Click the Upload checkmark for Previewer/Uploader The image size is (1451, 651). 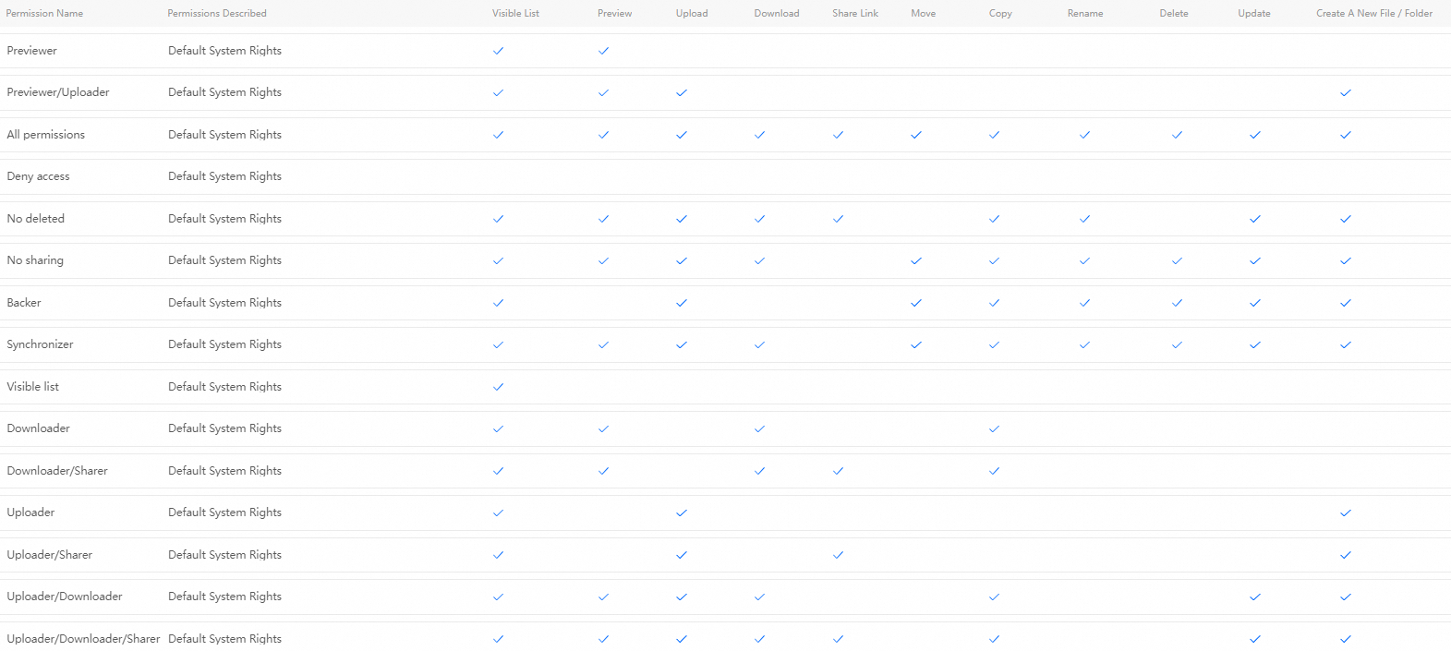682,93
